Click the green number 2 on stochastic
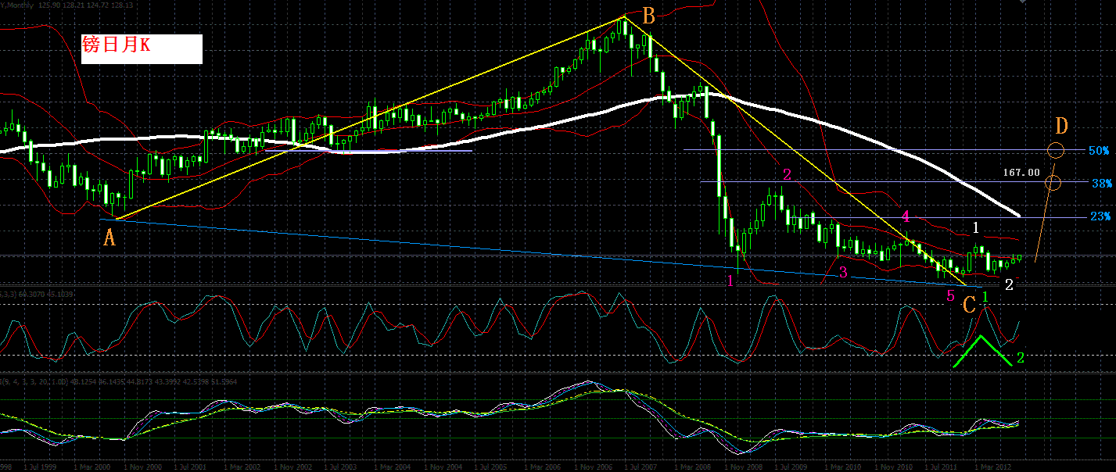This screenshot has height=472, width=1116. 1021,359
